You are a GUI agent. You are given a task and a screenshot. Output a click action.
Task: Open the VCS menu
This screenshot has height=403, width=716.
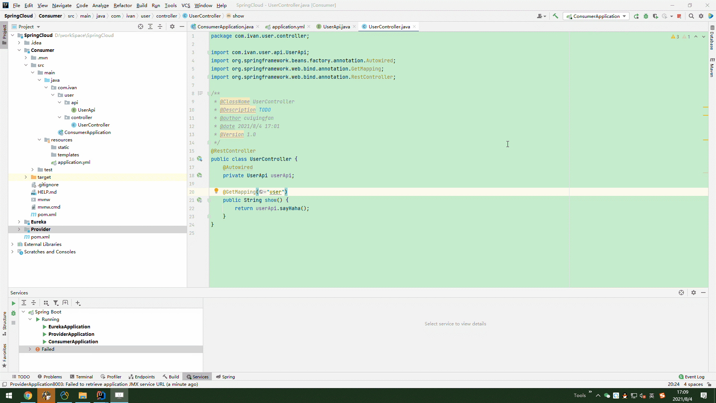pos(186,5)
